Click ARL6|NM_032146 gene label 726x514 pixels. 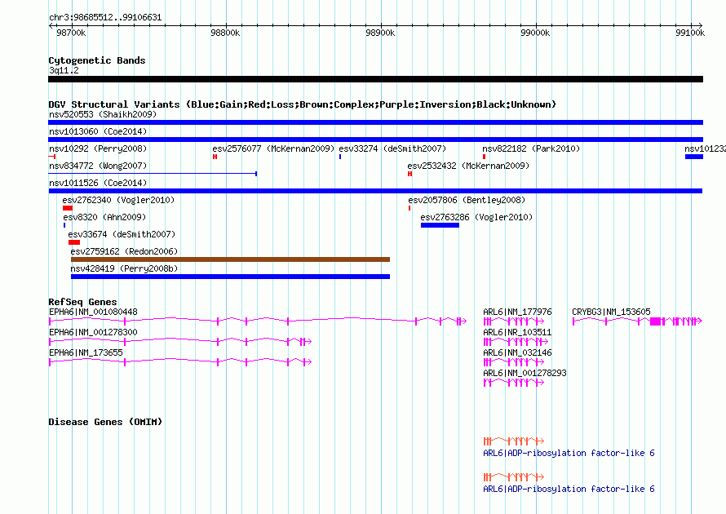517,352
